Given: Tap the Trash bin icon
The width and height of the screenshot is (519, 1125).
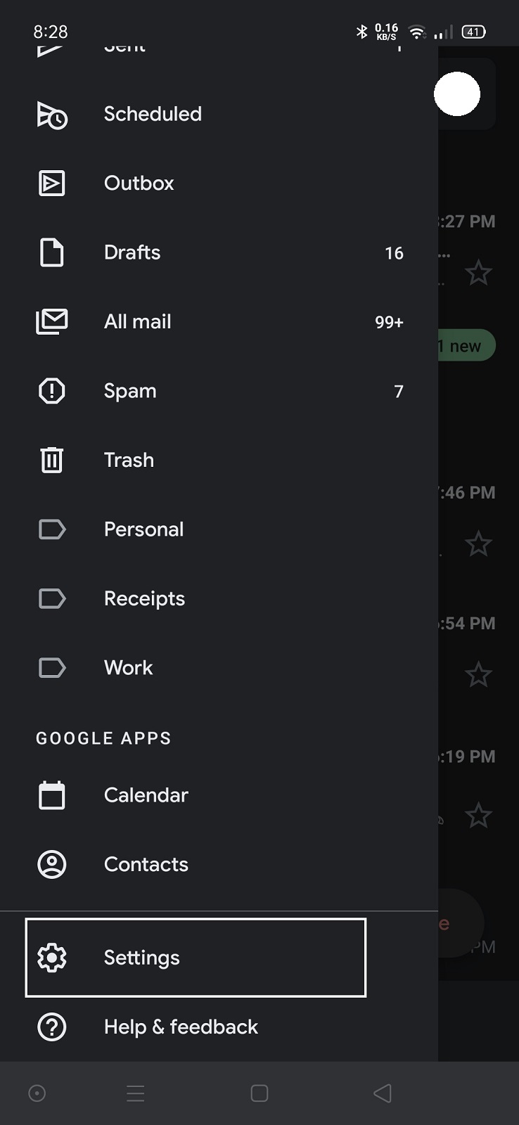Looking at the screenshot, I should [x=51, y=460].
